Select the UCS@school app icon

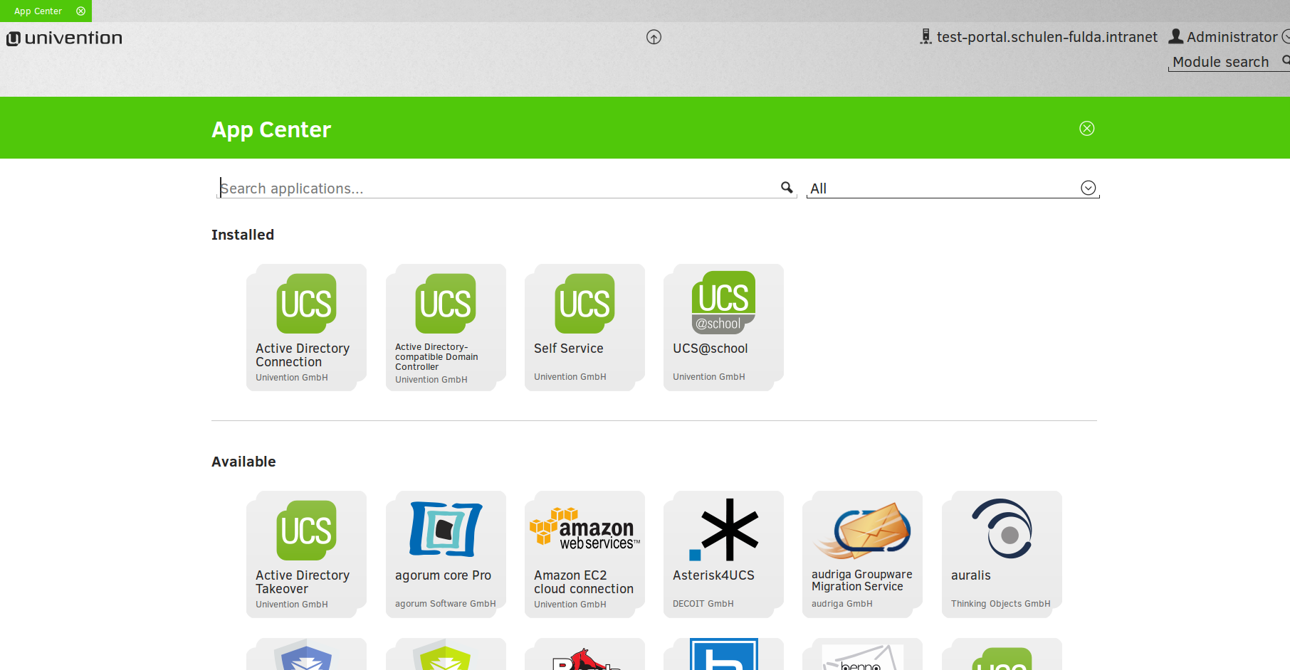click(x=723, y=302)
